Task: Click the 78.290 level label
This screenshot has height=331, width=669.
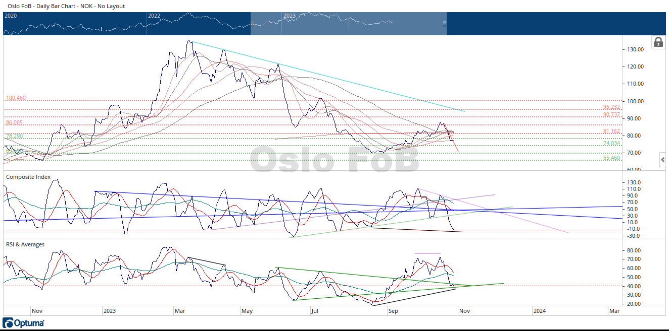Action: point(15,136)
